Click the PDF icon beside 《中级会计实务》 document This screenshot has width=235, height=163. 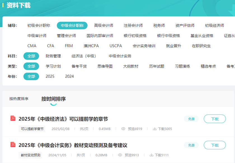tap(13, 145)
